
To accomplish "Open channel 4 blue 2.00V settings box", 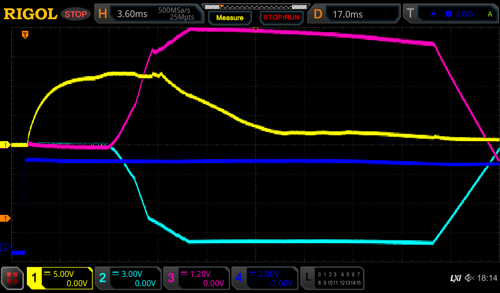I will coord(265,278).
